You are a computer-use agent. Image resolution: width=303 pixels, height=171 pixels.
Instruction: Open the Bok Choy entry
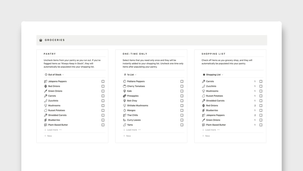click(132, 101)
